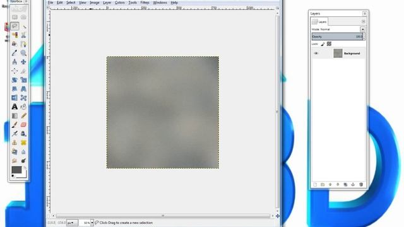Screen dimensions: 404x227
Task: Select the Zoom magnifier tool
Action: point(23,53)
